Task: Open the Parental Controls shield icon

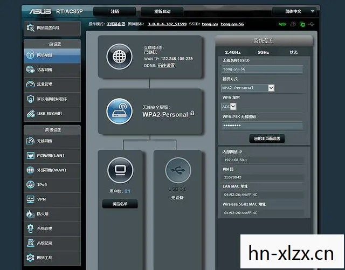Action: point(30,99)
